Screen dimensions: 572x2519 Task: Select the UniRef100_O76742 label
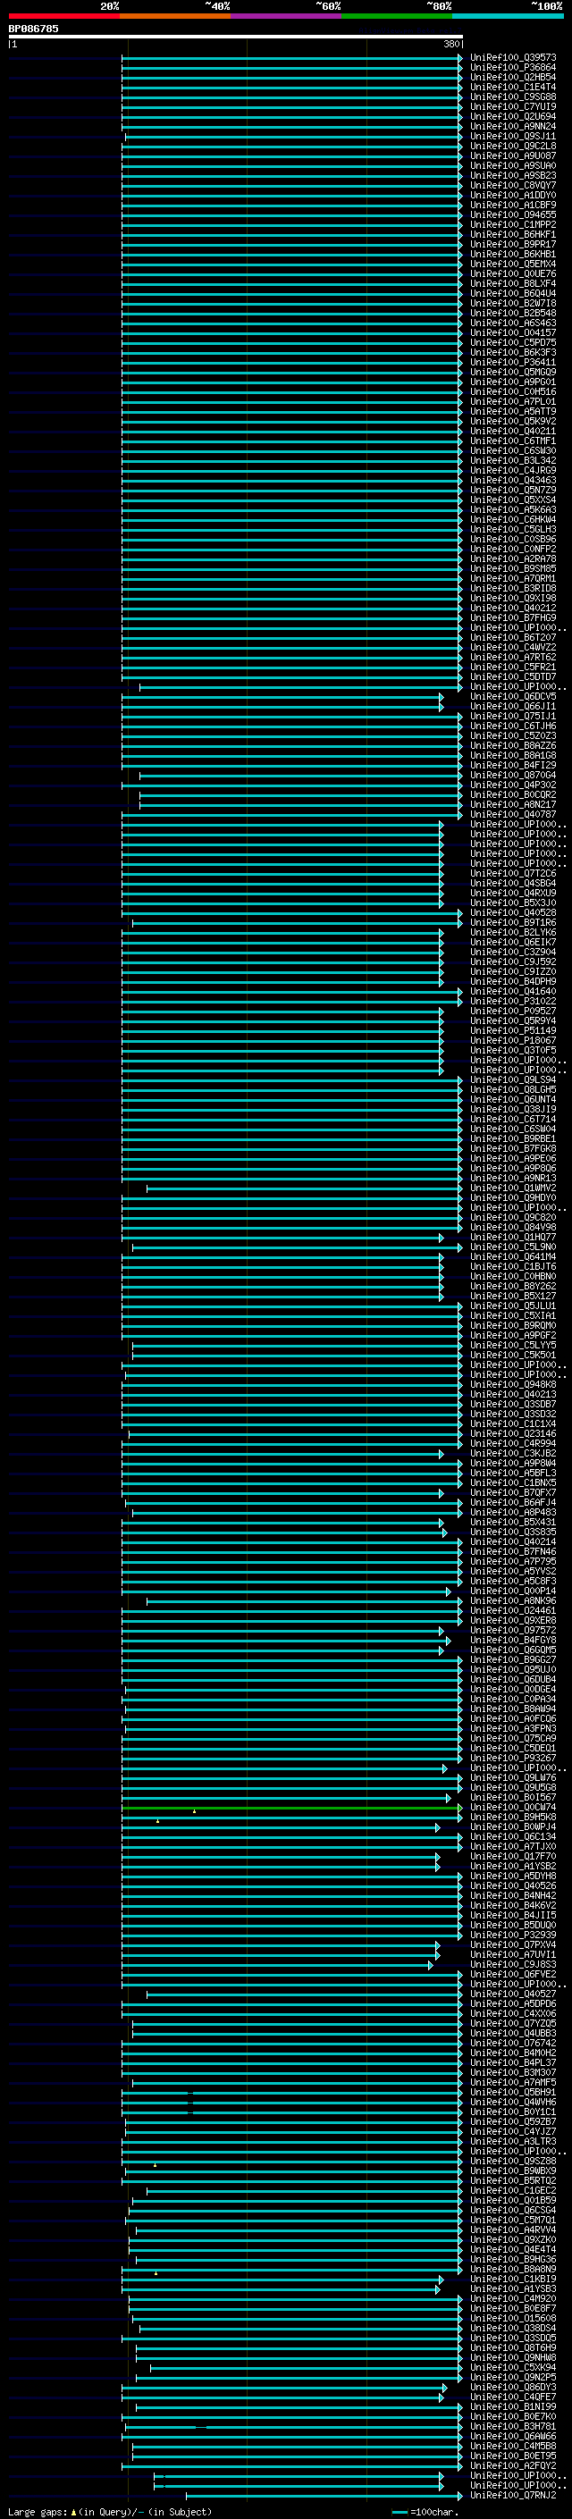[x=513, y=2044]
